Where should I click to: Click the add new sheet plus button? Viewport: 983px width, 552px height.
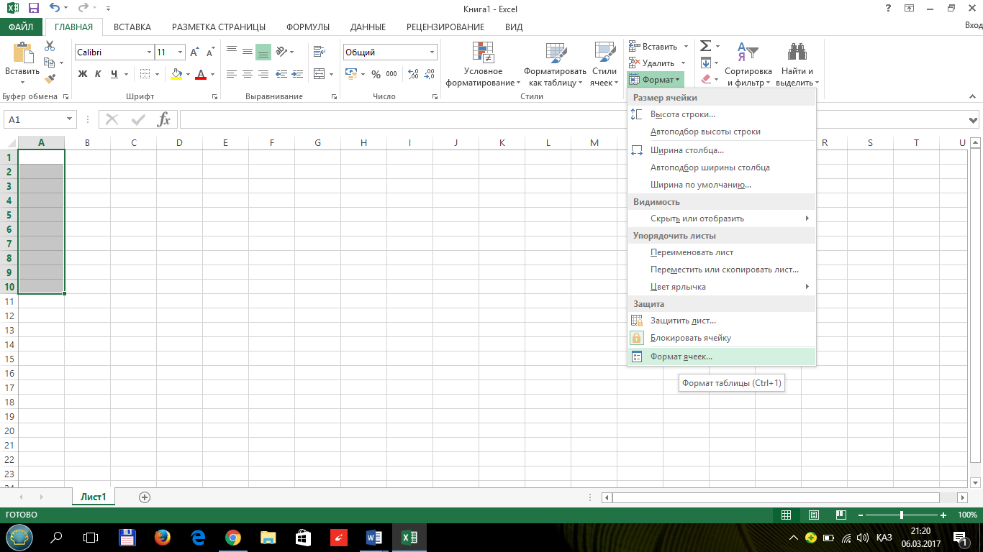pyautogui.click(x=145, y=497)
